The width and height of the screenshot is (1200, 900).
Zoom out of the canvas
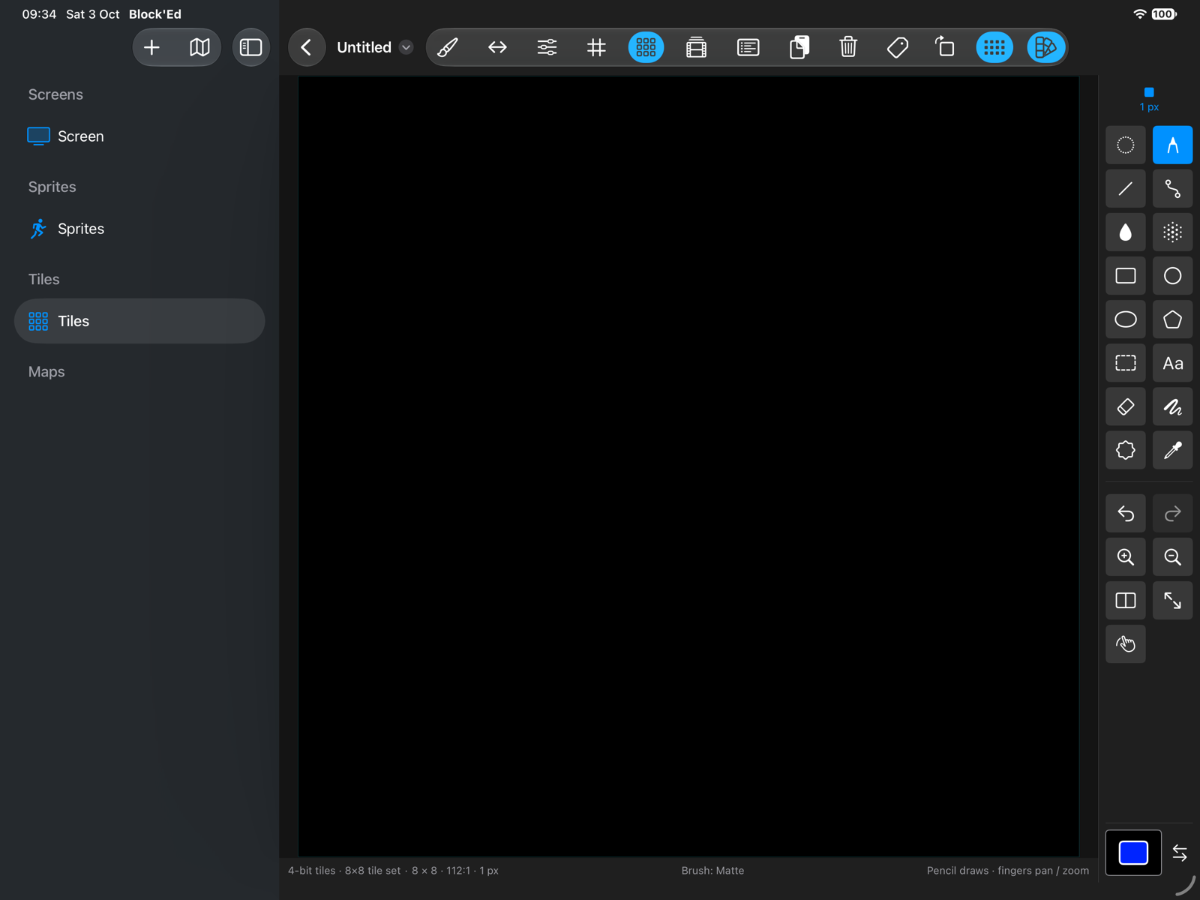[x=1172, y=557]
